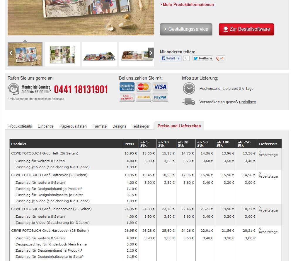Click the Facebook like count 8

(186, 58)
